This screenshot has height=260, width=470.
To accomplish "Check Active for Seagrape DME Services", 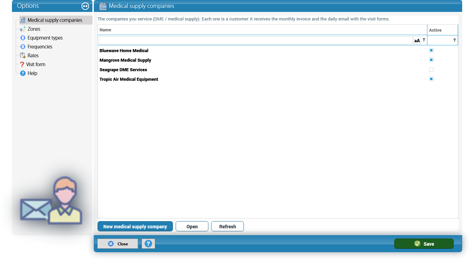I will (x=431, y=70).
